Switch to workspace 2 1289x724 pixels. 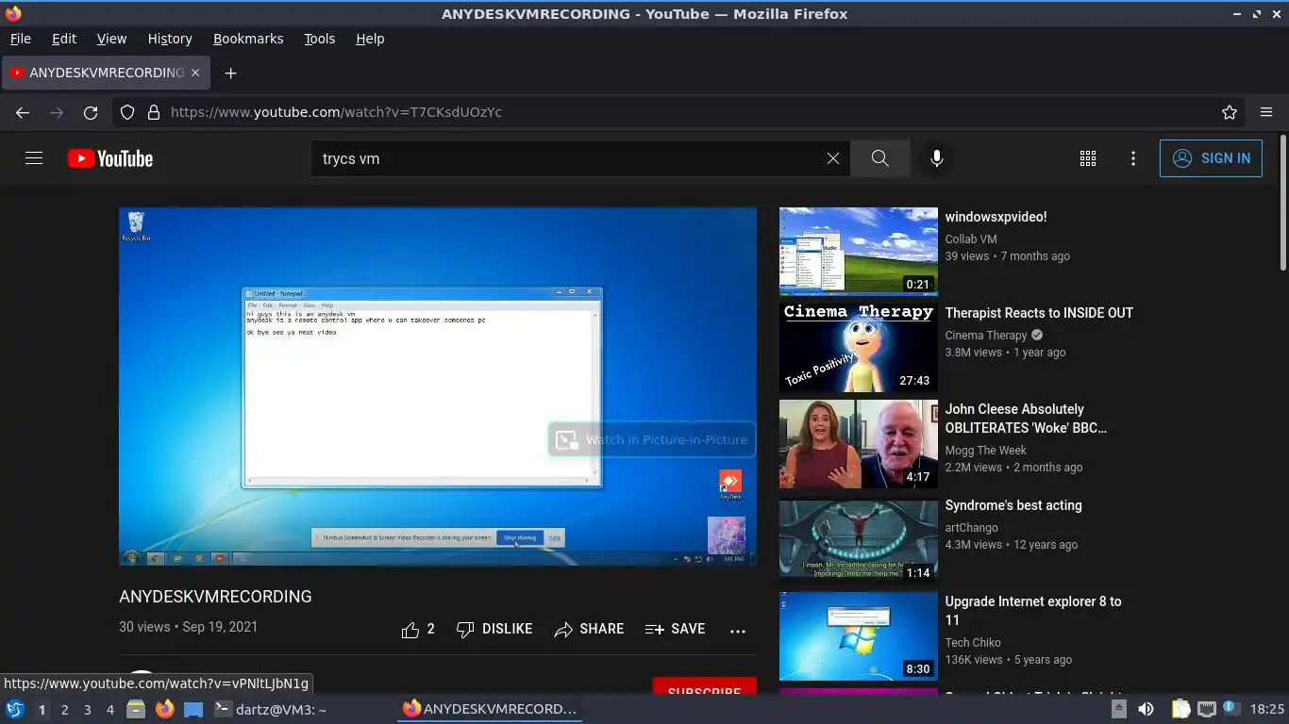pos(64,710)
